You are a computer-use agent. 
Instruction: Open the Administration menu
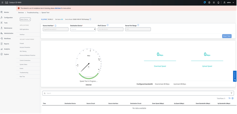(9, 33)
